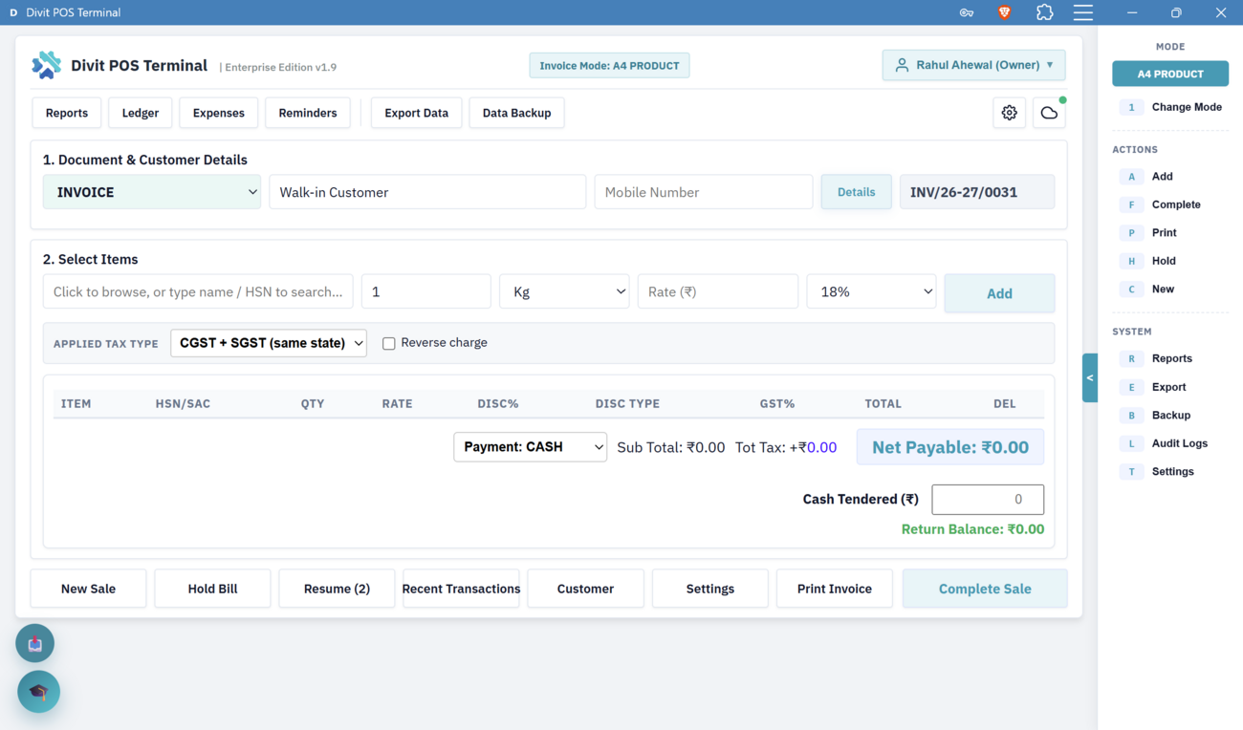Click the 'H' shortcut badge for Hold
The height and width of the screenshot is (730, 1243).
pos(1131,261)
